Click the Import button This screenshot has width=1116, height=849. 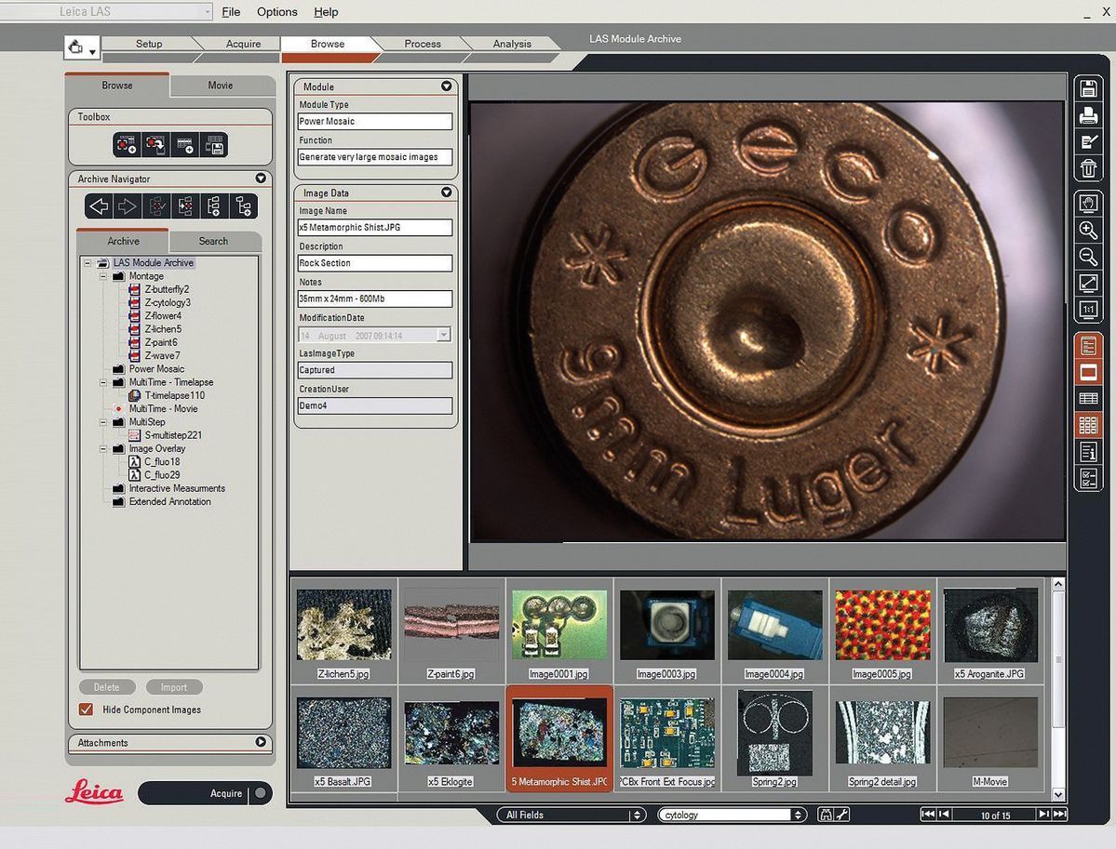[174, 687]
